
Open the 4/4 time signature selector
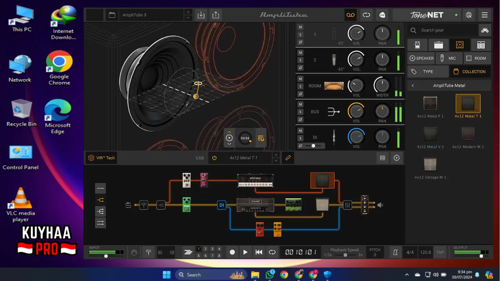pyautogui.click(x=410, y=252)
